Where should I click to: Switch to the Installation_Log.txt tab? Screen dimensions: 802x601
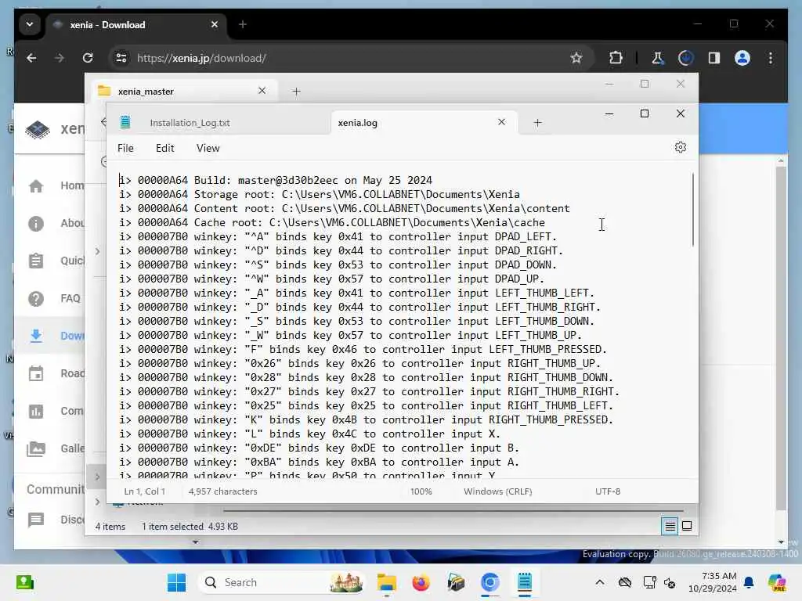[190, 123]
